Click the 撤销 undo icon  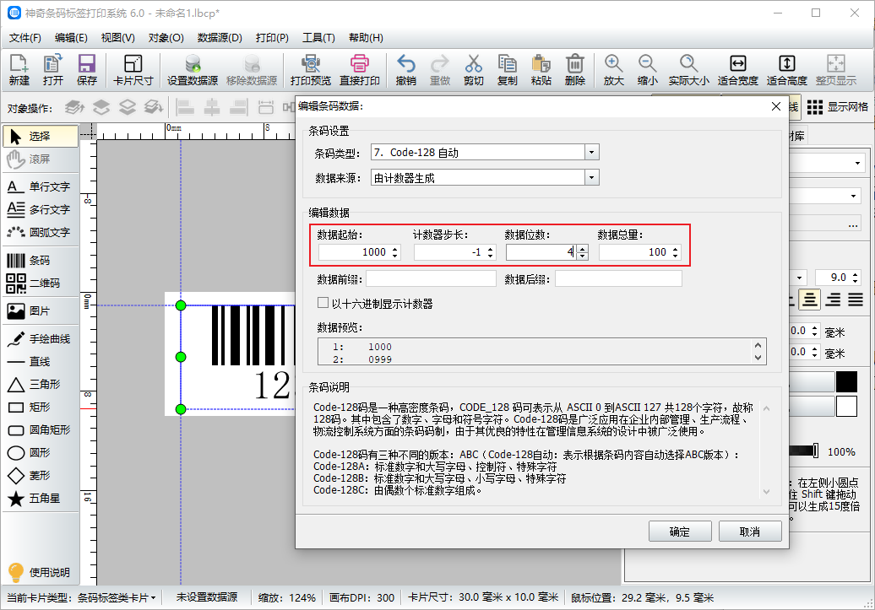coord(405,70)
